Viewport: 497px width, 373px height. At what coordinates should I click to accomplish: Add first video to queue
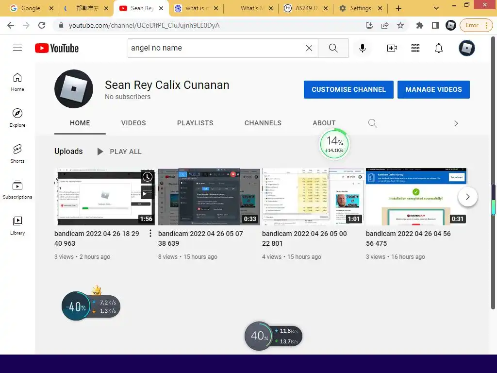pos(148,192)
